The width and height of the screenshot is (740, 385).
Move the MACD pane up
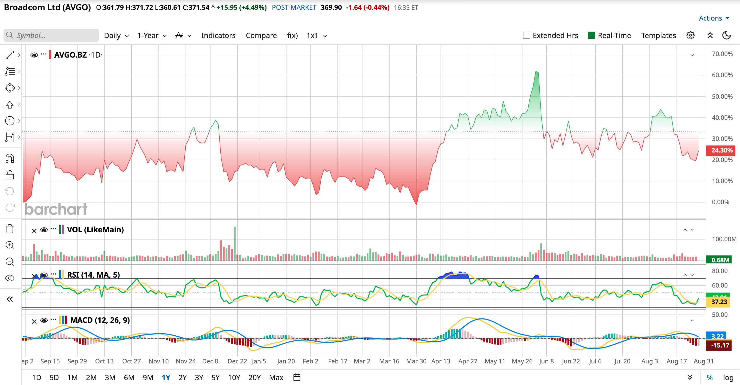pyautogui.click(x=692, y=320)
